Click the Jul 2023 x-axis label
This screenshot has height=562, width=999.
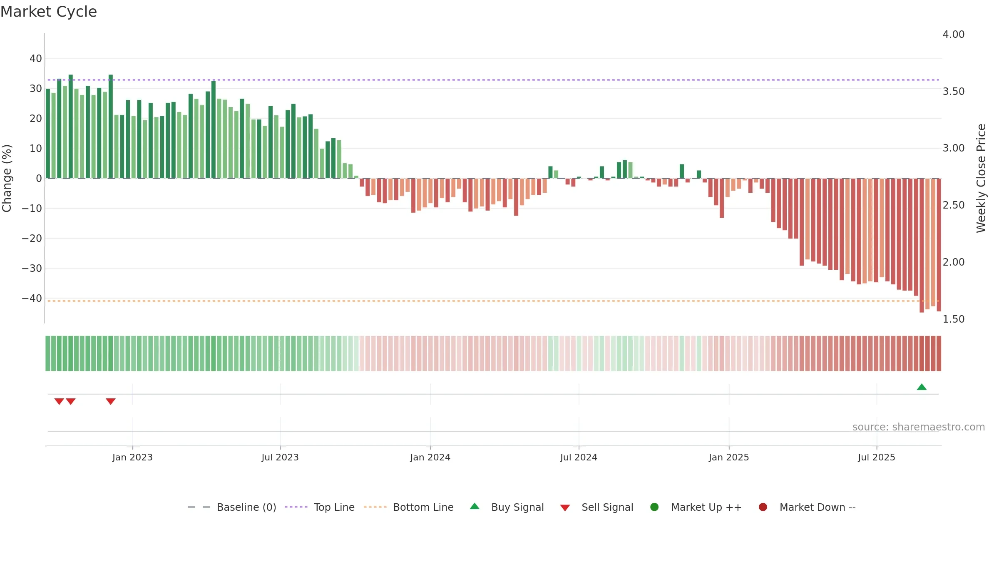pyautogui.click(x=280, y=458)
